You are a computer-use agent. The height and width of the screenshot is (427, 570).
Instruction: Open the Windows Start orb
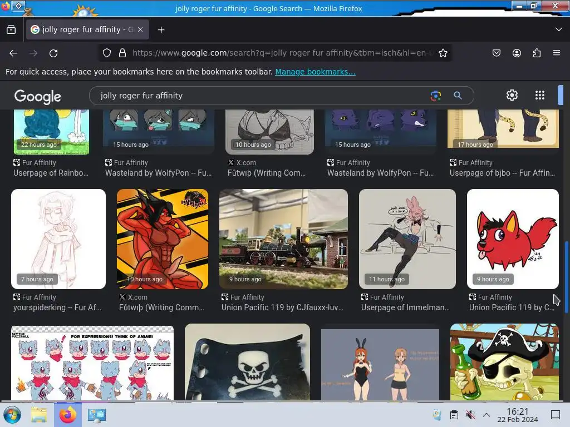click(x=12, y=415)
